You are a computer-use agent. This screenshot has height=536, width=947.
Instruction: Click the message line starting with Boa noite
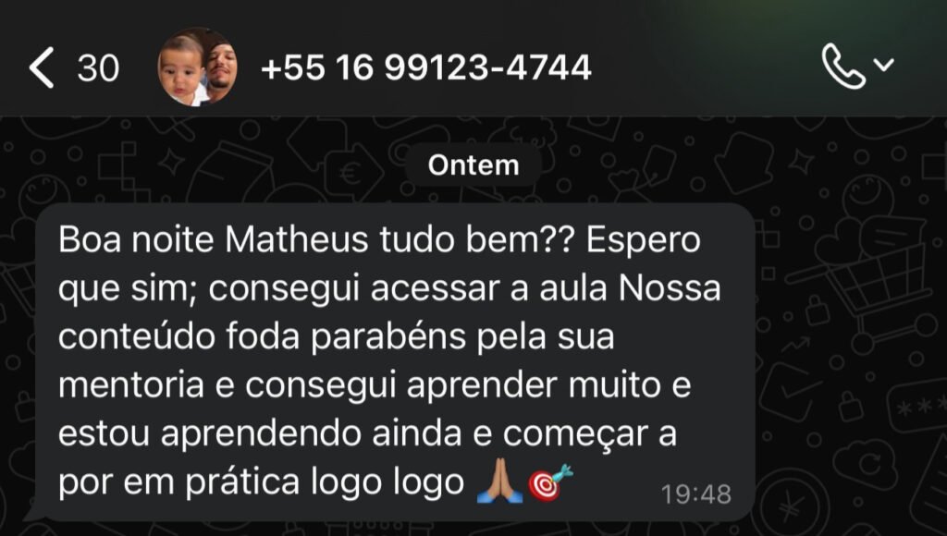(379, 240)
